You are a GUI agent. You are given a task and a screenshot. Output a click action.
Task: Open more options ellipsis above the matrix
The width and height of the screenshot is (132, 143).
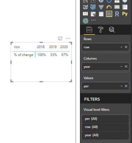pyautogui.click(x=68, y=38)
